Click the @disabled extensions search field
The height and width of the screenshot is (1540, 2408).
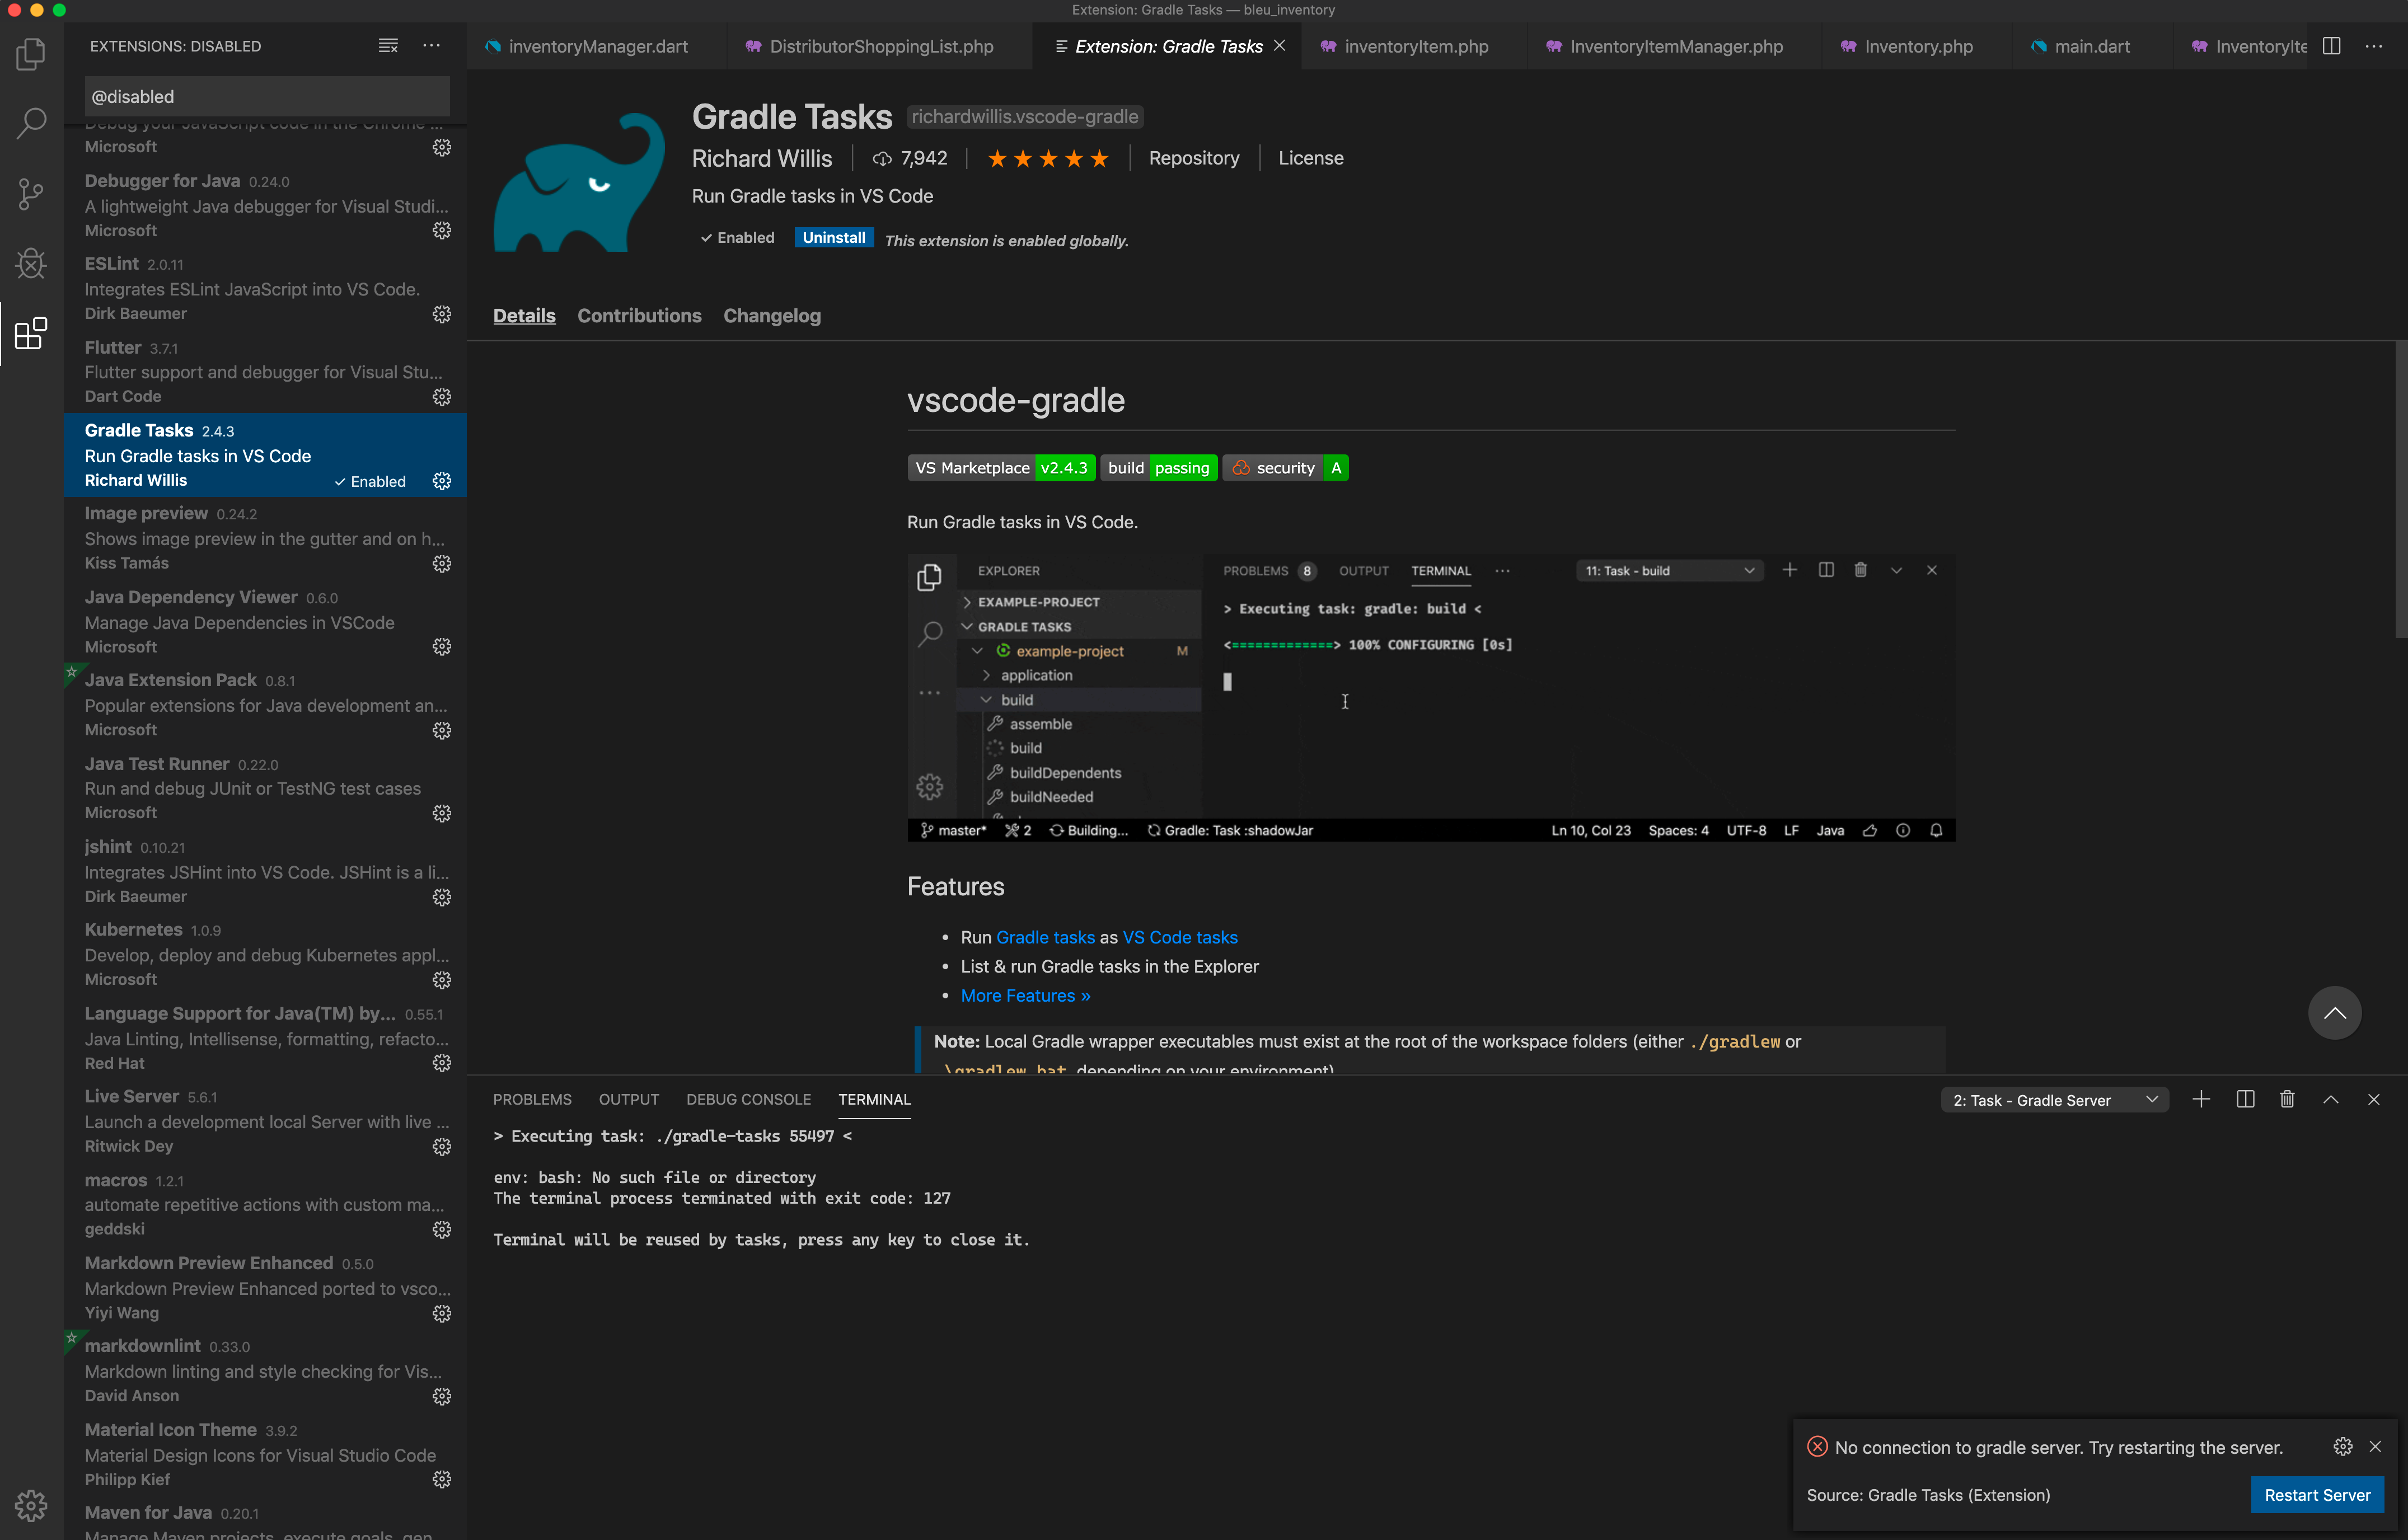click(265, 96)
